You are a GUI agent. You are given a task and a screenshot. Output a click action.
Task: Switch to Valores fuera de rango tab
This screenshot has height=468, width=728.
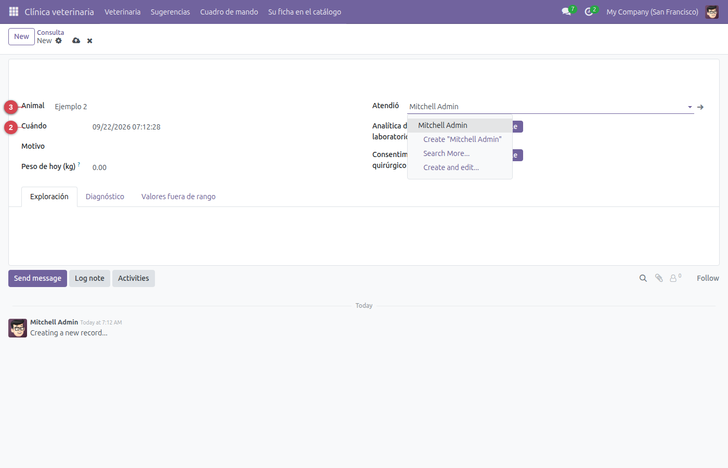tap(178, 197)
